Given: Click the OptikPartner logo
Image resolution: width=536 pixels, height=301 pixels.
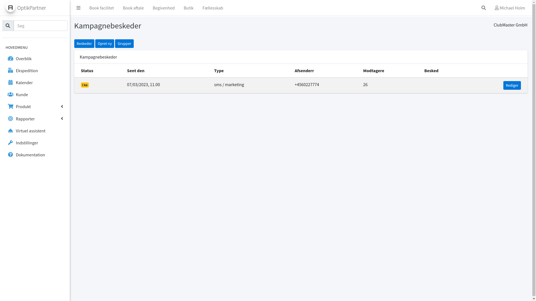Looking at the screenshot, I should [x=10, y=8].
